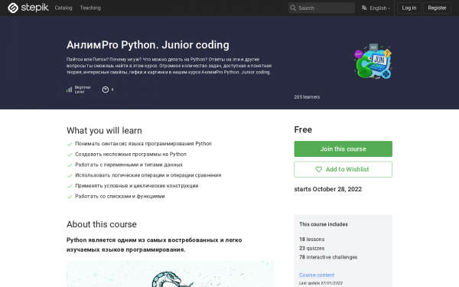Click the search magnifier icon
459x287 pixels.
tap(293, 8)
